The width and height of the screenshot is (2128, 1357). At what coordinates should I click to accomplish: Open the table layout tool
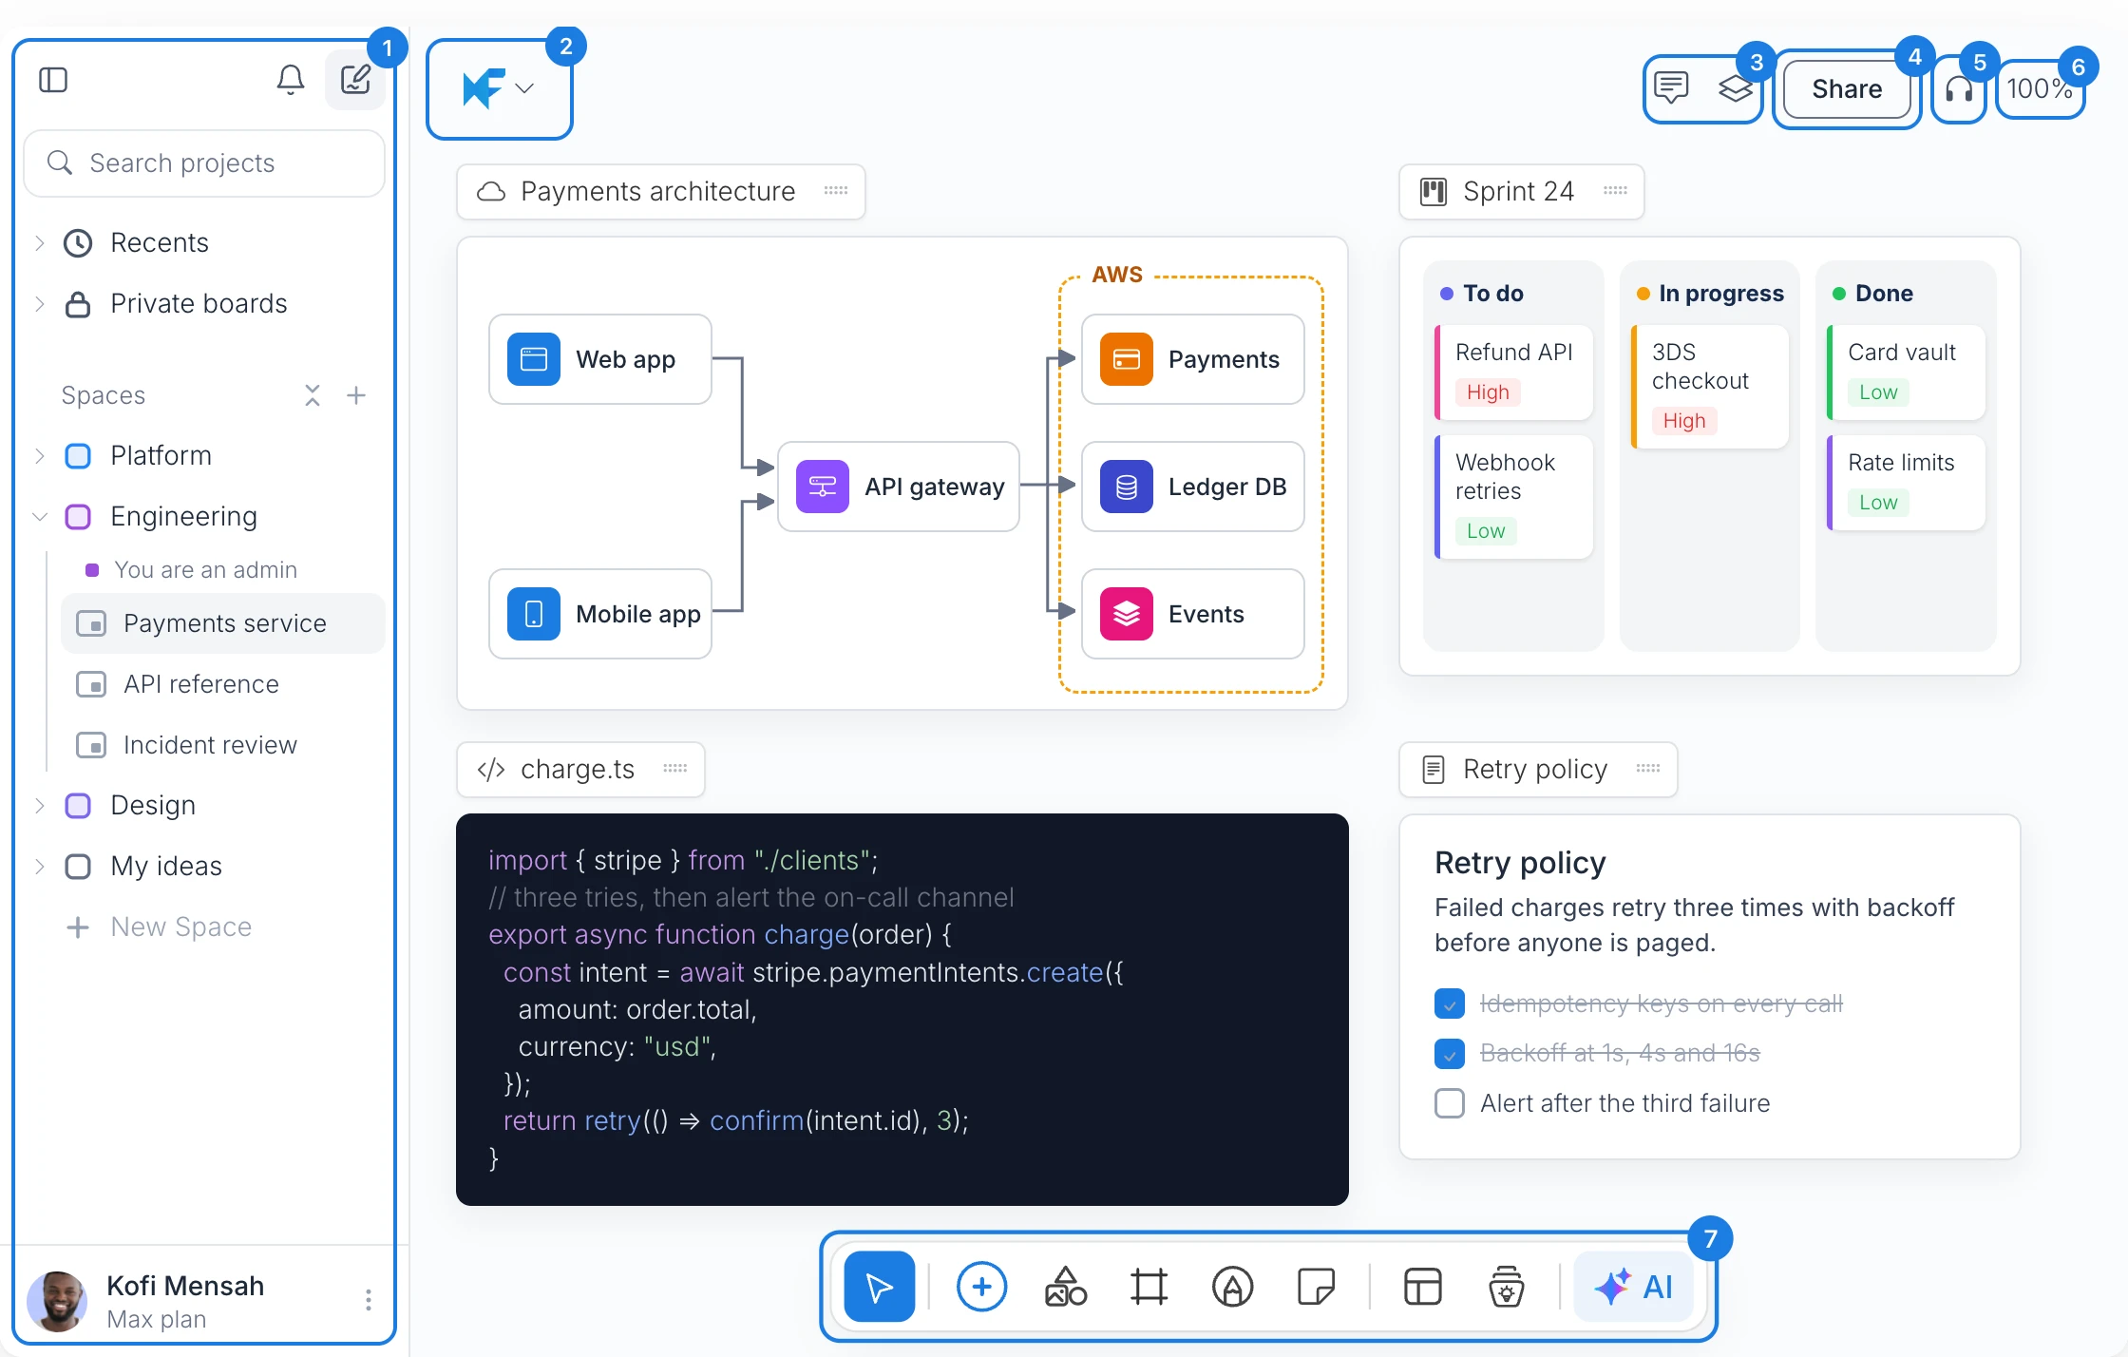(1422, 1287)
